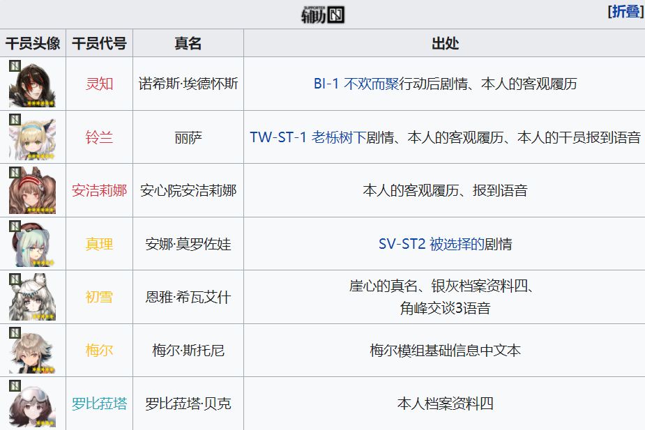
Task: Click class badge on 铃兰 avatar
Action: tap(15, 119)
